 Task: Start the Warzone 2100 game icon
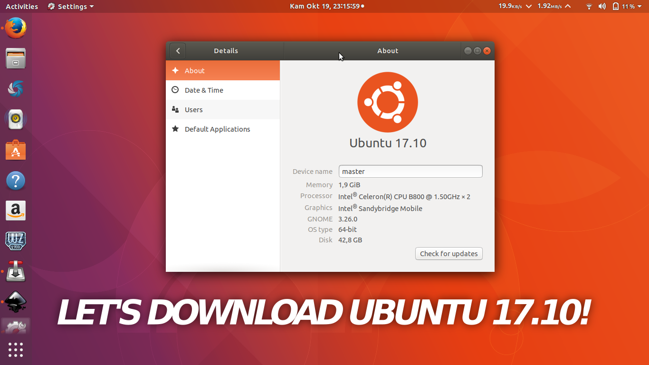tap(16, 241)
